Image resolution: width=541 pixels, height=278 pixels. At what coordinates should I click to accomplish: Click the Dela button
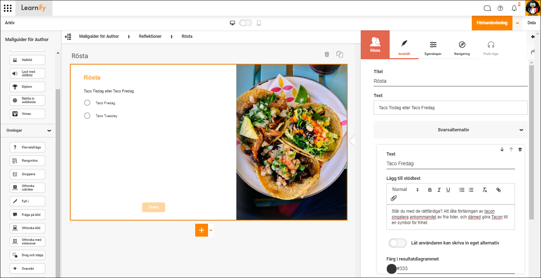pos(531,23)
